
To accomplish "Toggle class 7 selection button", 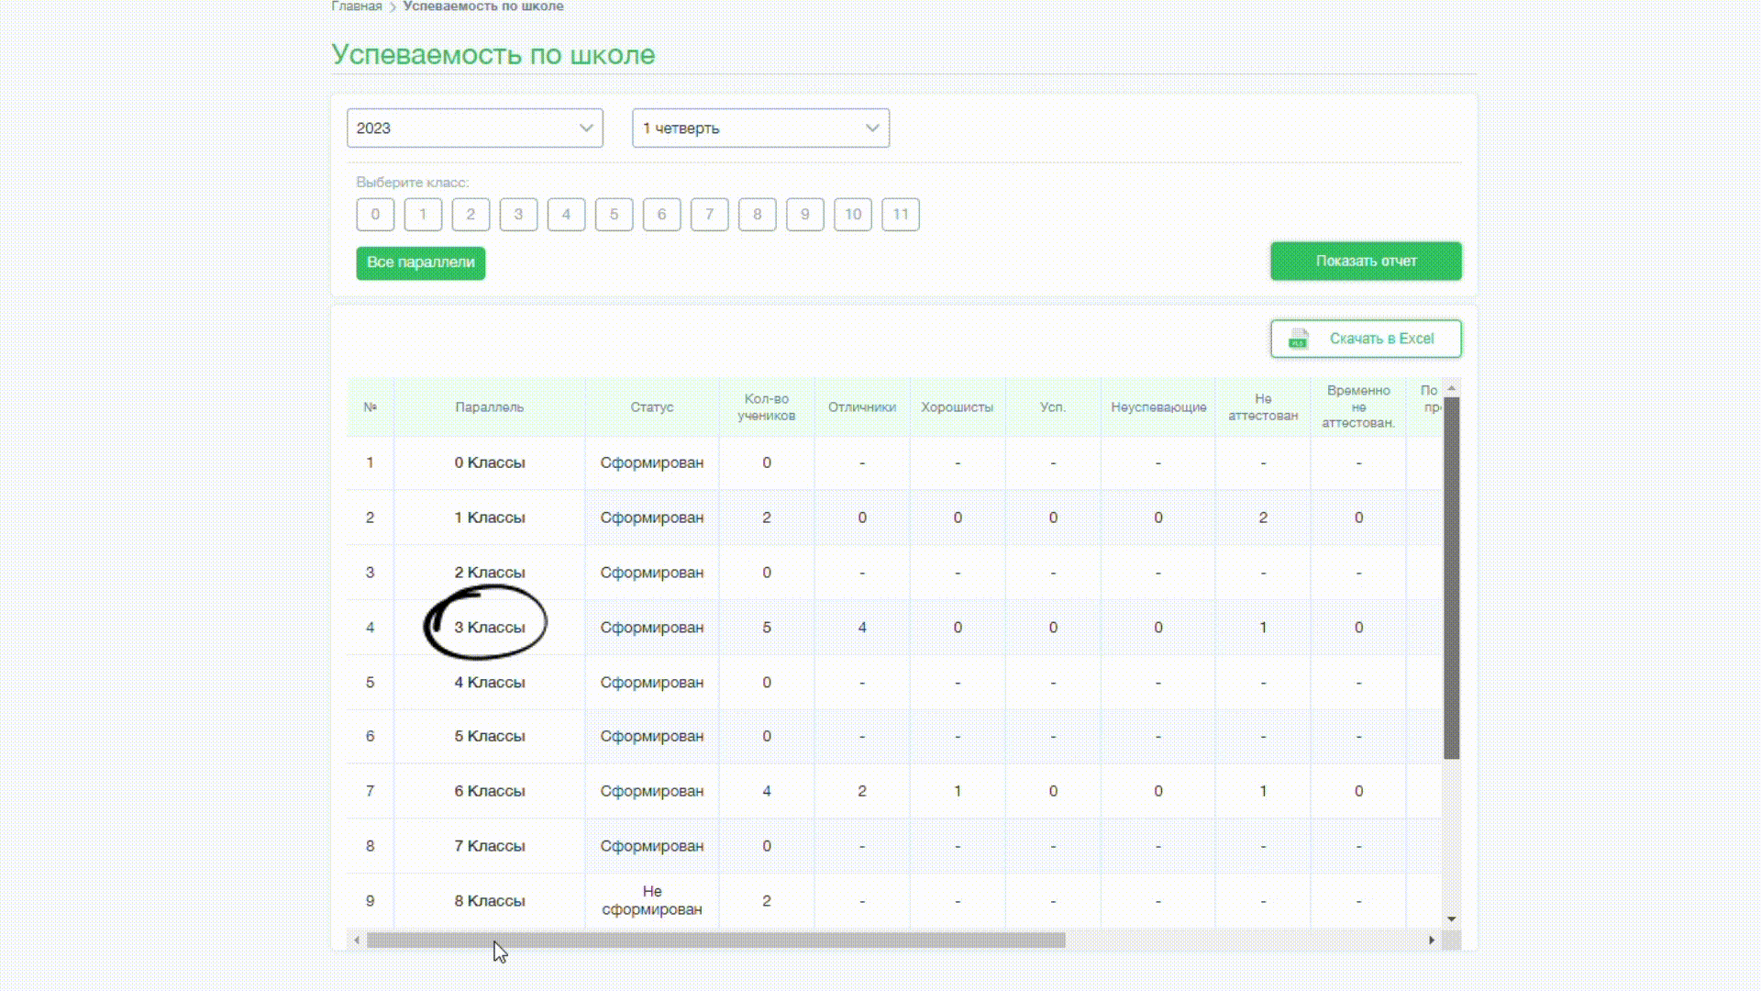I will 709,215.
